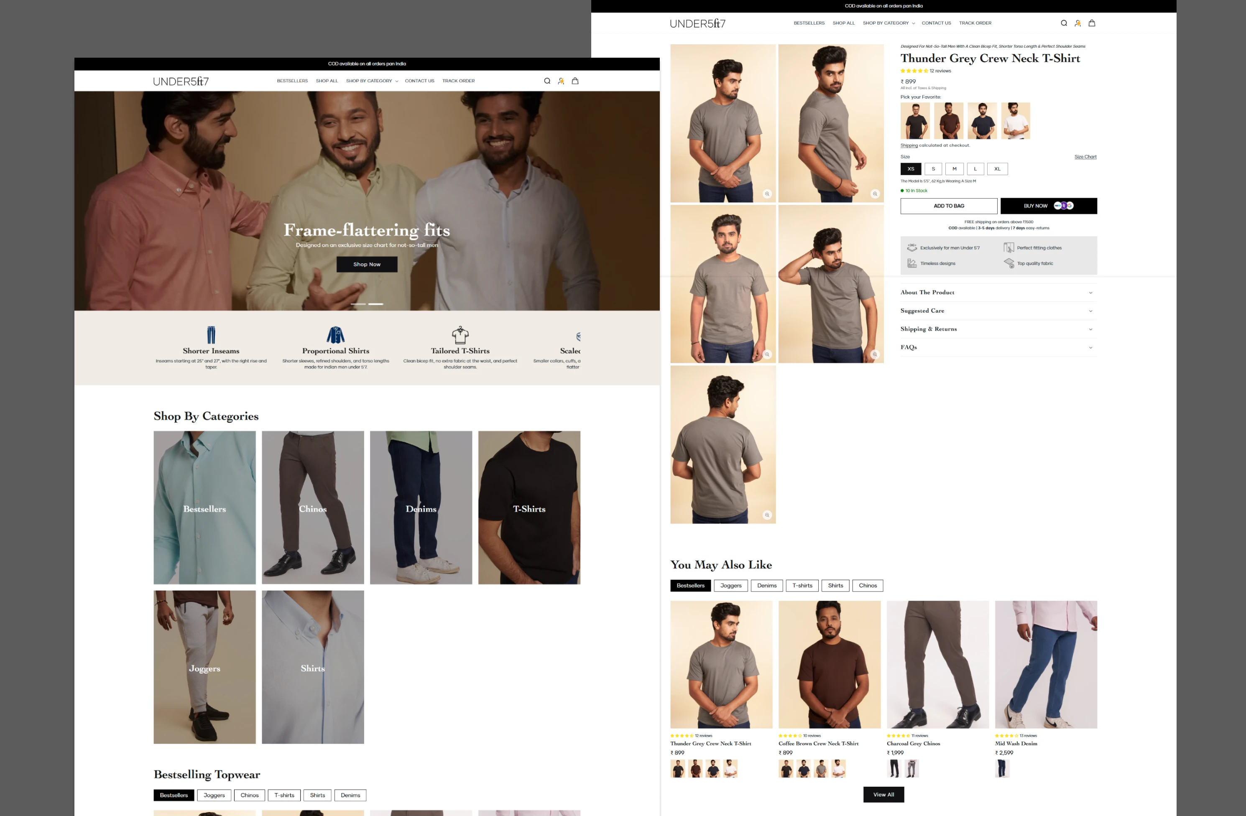Click the account icon on homepage header
Viewport: 1246px width, 816px height.
click(561, 81)
